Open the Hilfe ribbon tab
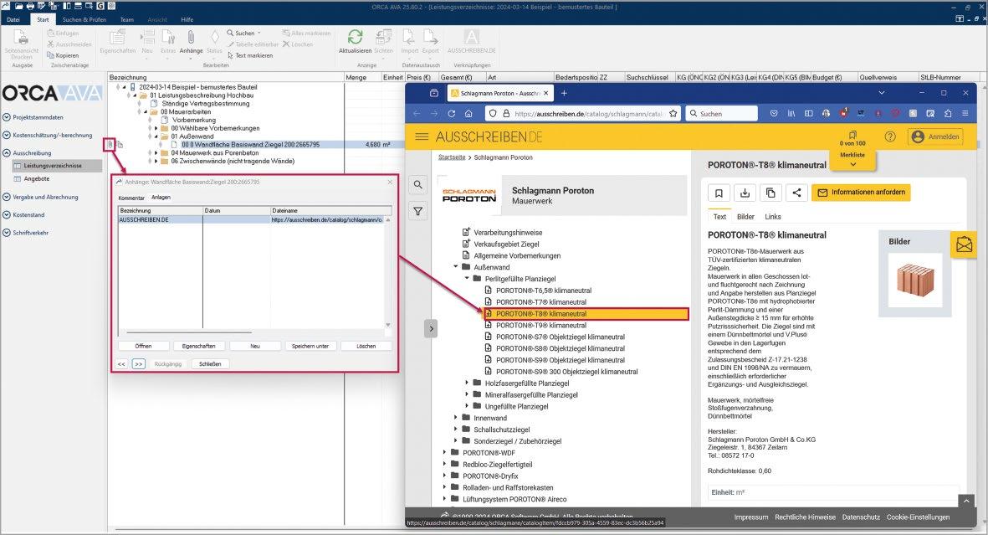This screenshot has height=535, width=988. pyautogui.click(x=187, y=19)
